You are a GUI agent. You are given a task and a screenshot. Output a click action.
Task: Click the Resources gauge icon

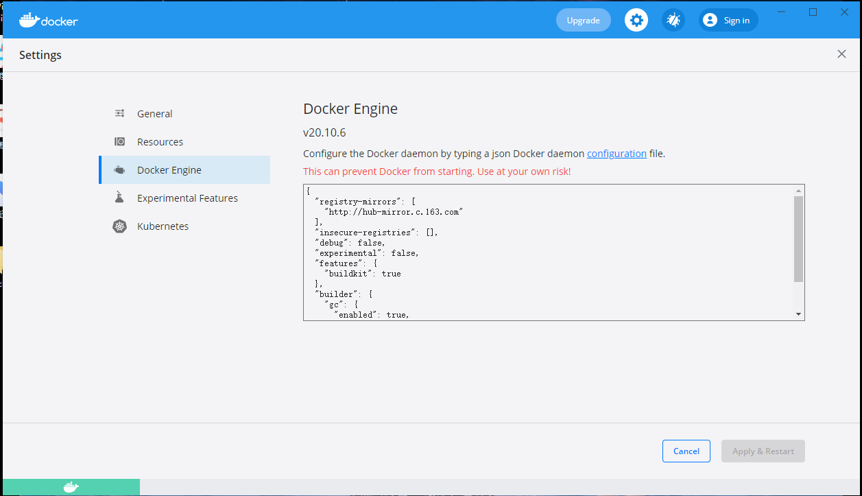119,141
